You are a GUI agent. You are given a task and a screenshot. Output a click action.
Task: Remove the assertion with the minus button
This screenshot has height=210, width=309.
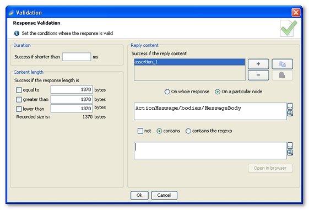tap(258, 75)
